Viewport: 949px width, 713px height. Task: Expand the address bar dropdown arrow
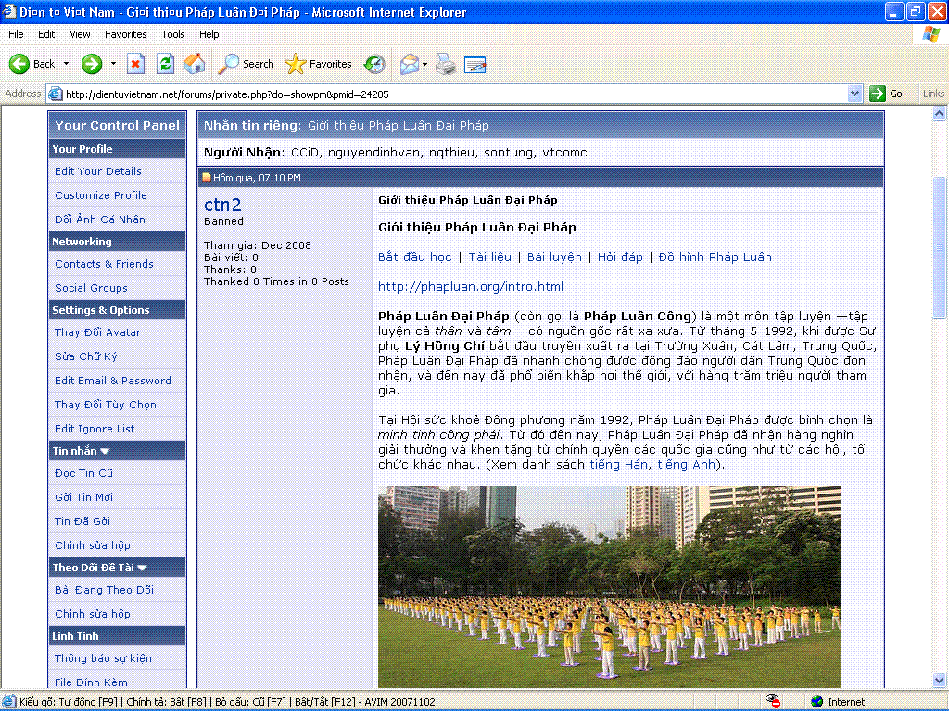[854, 94]
